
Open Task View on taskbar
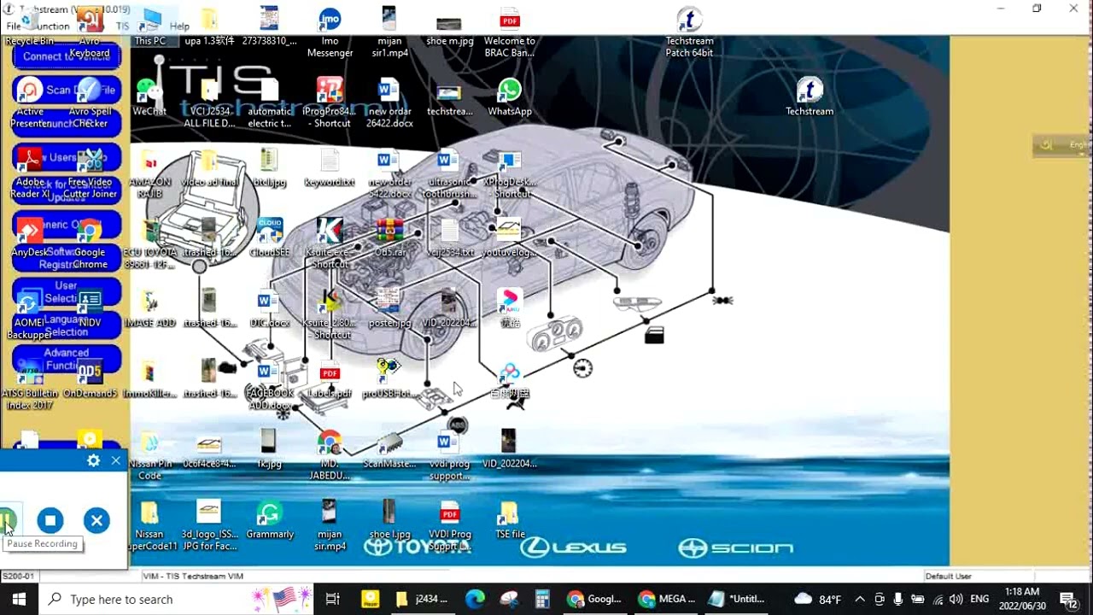click(332, 599)
